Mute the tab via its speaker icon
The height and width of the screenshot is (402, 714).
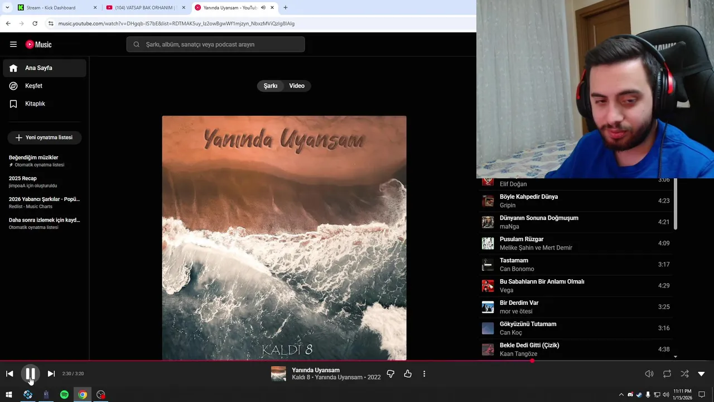click(263, 8)
